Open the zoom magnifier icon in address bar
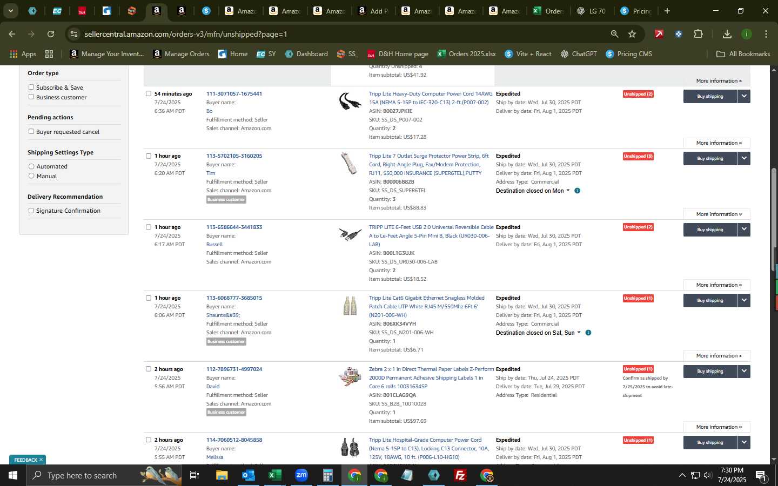 [614, 34]
